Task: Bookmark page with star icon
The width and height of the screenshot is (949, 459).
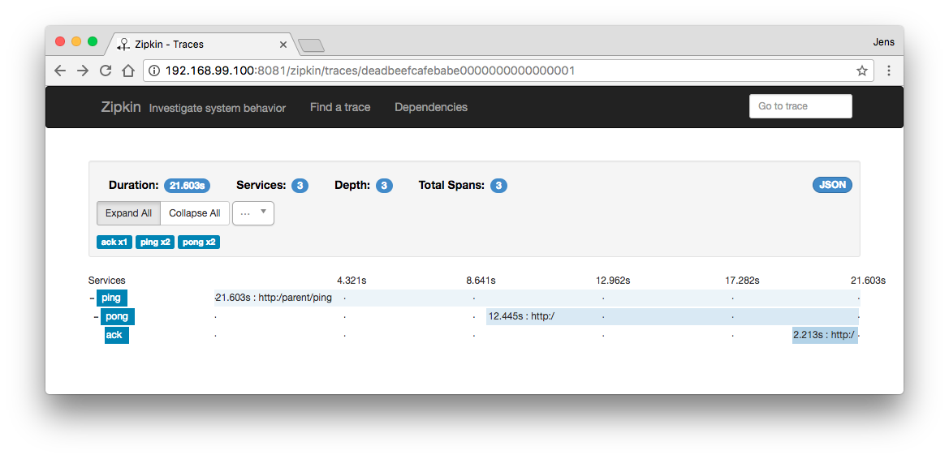Action: (x=862, y=71)
